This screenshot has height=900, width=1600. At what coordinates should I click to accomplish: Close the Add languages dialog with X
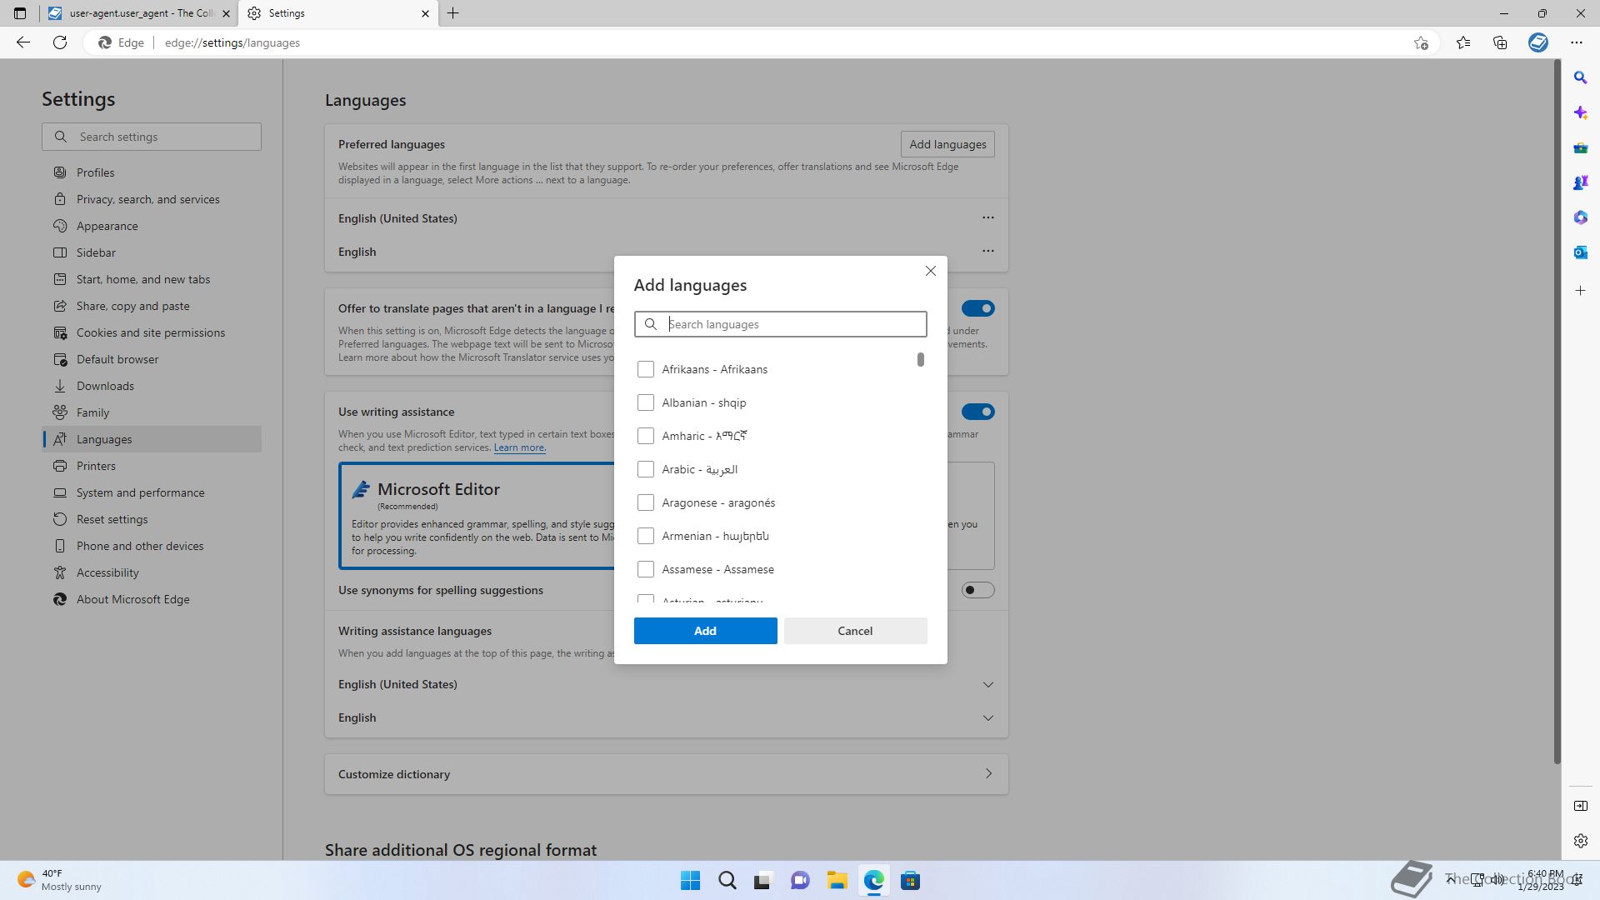tap(931, 271)
